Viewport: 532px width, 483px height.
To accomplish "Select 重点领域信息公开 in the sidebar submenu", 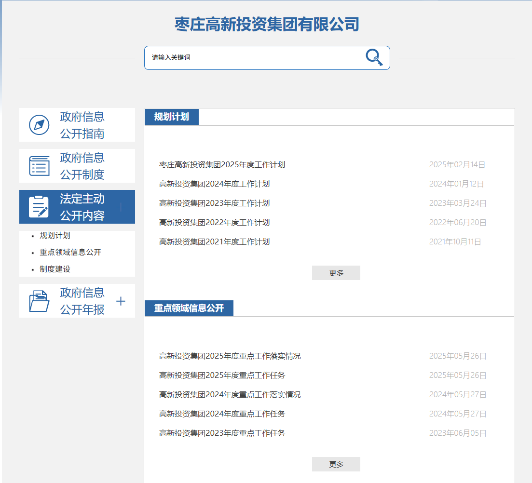I will tap(70, 253).
